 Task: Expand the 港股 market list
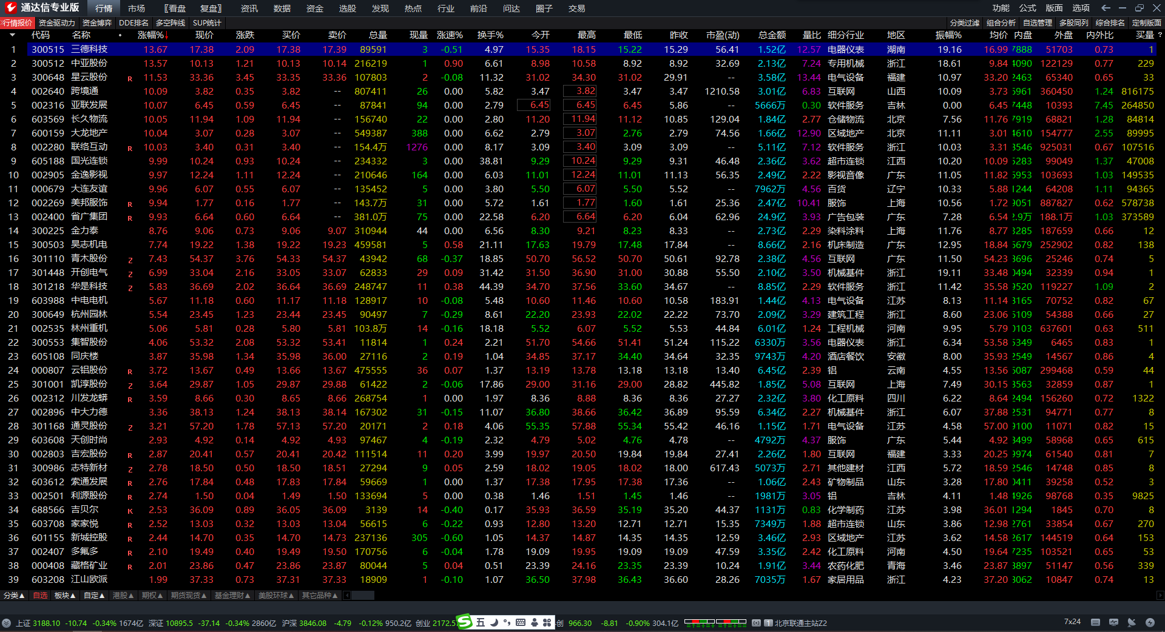pyautogui.click(x=123, y=596)
